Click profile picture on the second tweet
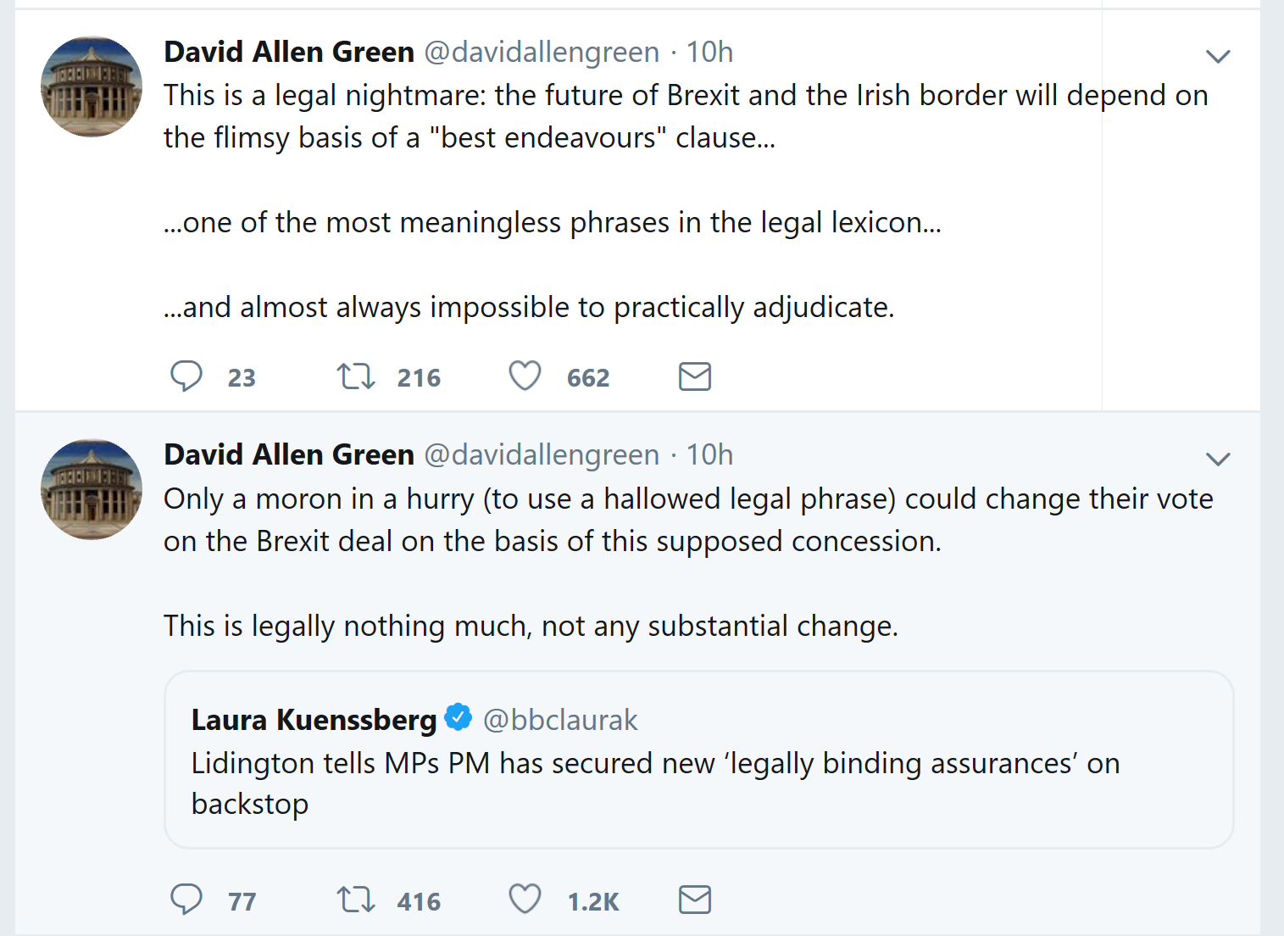 [x=92, y=489]
